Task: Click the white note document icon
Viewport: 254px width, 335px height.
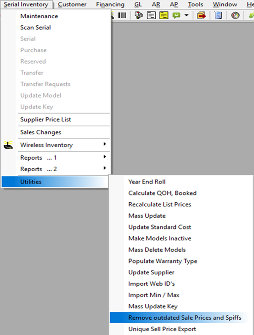Action: [x=151, y=15]
